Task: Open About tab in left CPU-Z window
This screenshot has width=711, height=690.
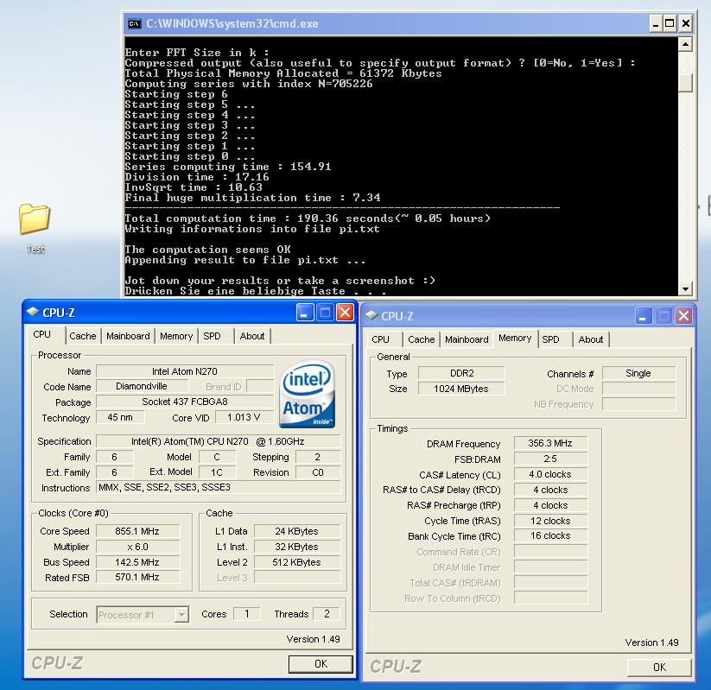Action: 252,336
